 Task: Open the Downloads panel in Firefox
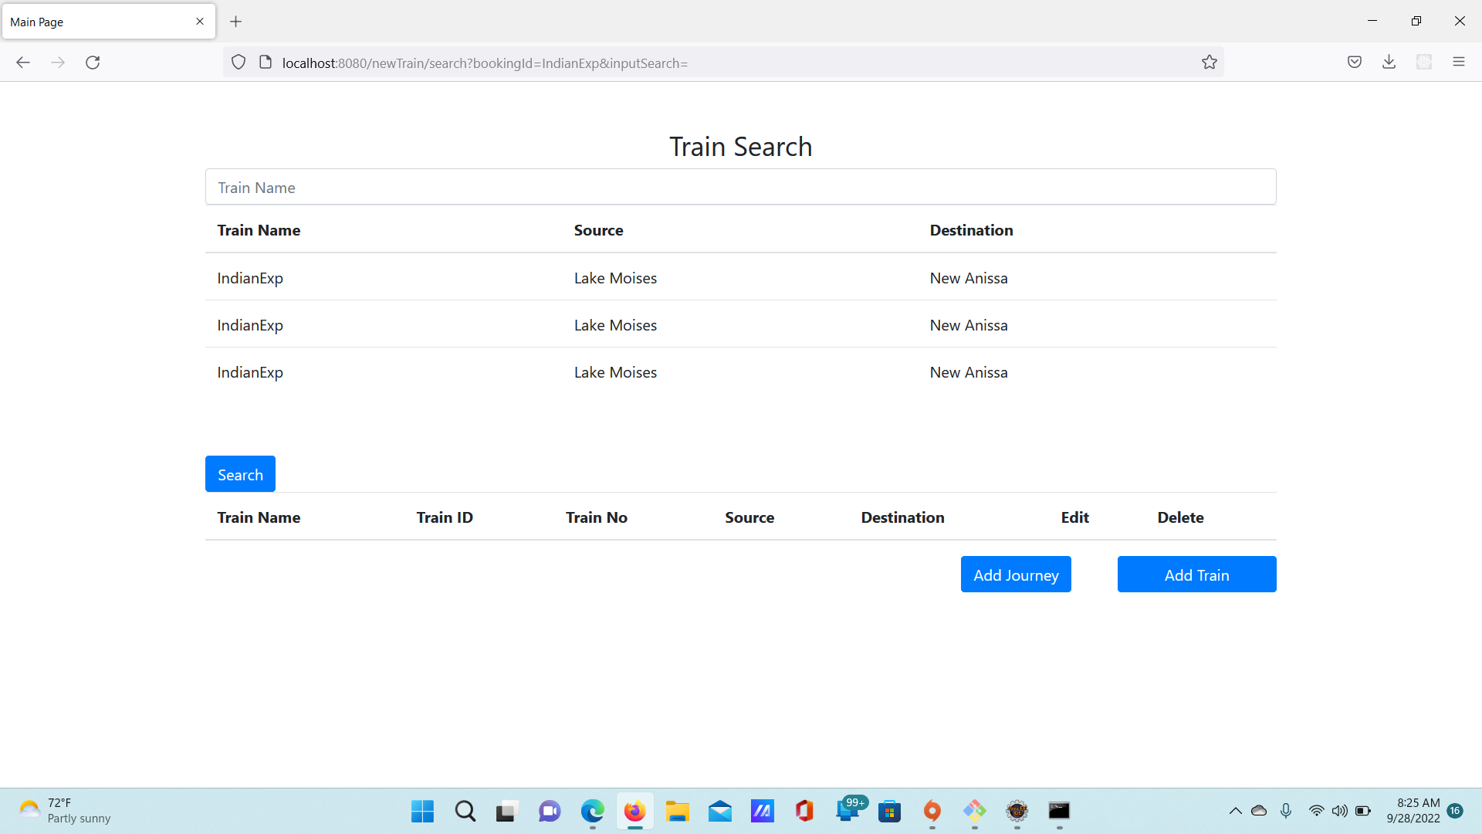pyautogui.click(x=1389, y=62)
